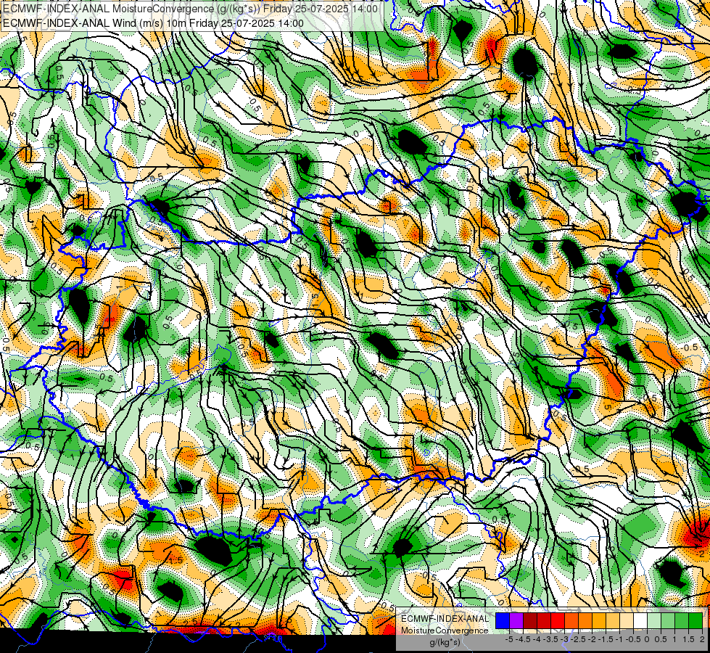710x653 pixels.
Task: Click the legend tick label '0'
Action: coord(647,639)
